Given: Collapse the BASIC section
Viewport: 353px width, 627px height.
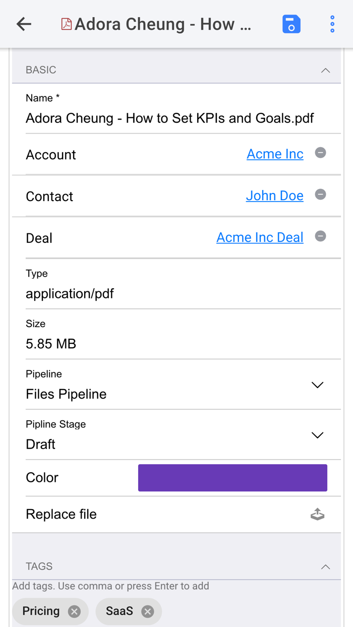Looking at the screenshot, I should [x=325, y=70].
